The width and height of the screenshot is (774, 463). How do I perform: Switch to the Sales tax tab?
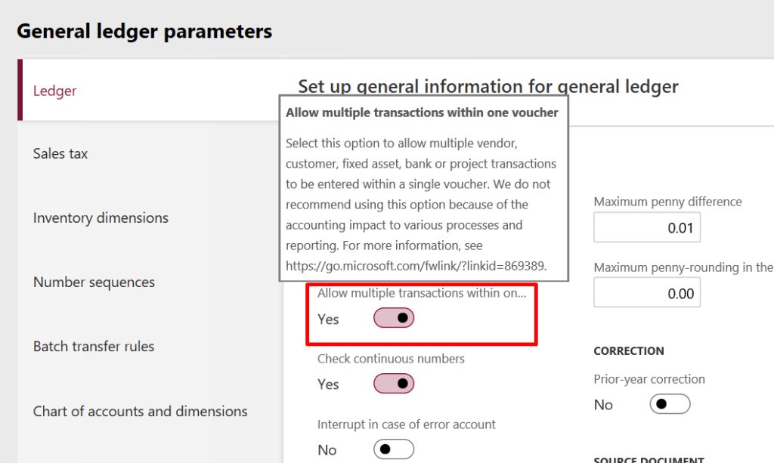pyautogui.click(x=60, y=153)
